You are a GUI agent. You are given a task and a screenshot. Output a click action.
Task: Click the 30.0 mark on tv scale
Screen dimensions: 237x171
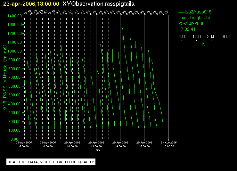(226, 37)
